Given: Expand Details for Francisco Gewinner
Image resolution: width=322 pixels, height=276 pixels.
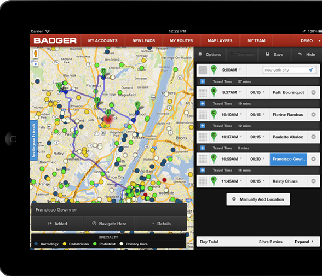Looking at the screenshot, I should [161, 224].
